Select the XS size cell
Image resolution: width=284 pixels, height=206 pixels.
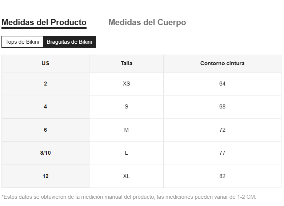pyautogui.click(x=126, y=84)
